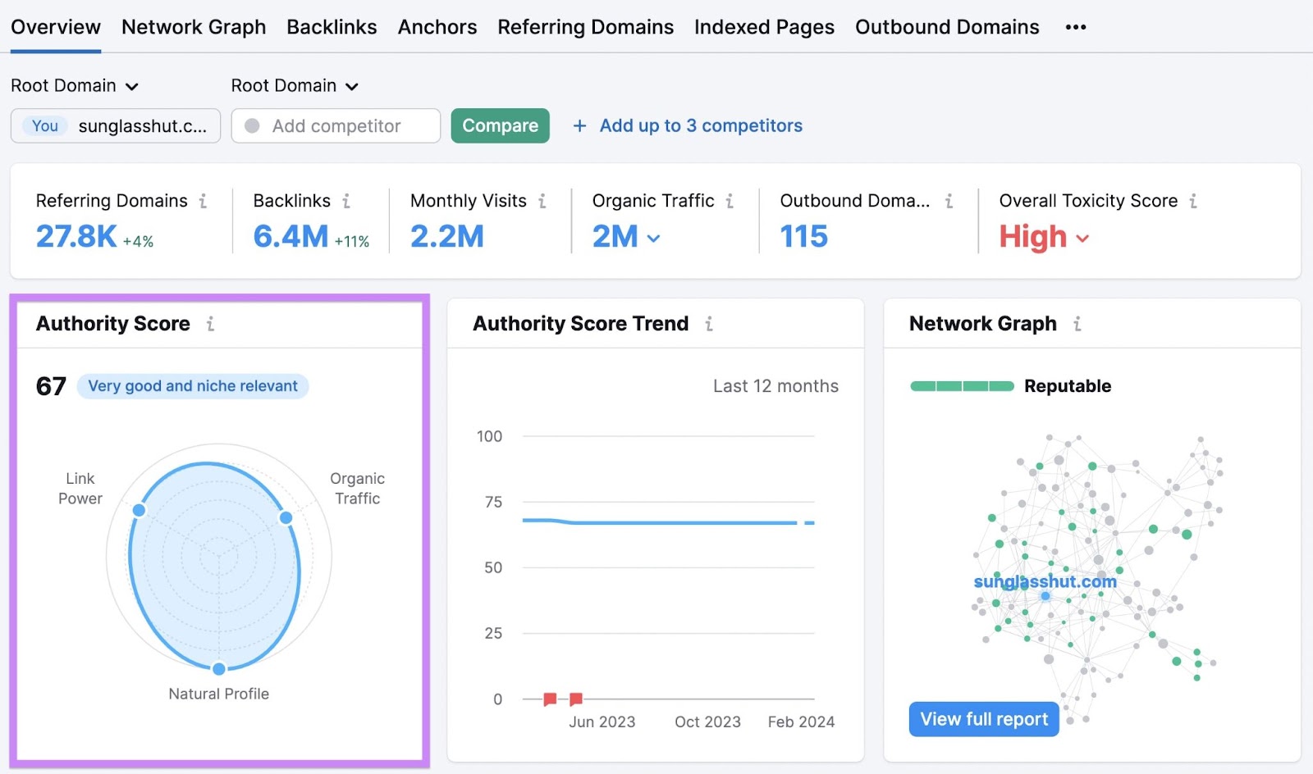Switch to the Backlinks tab

332,26
